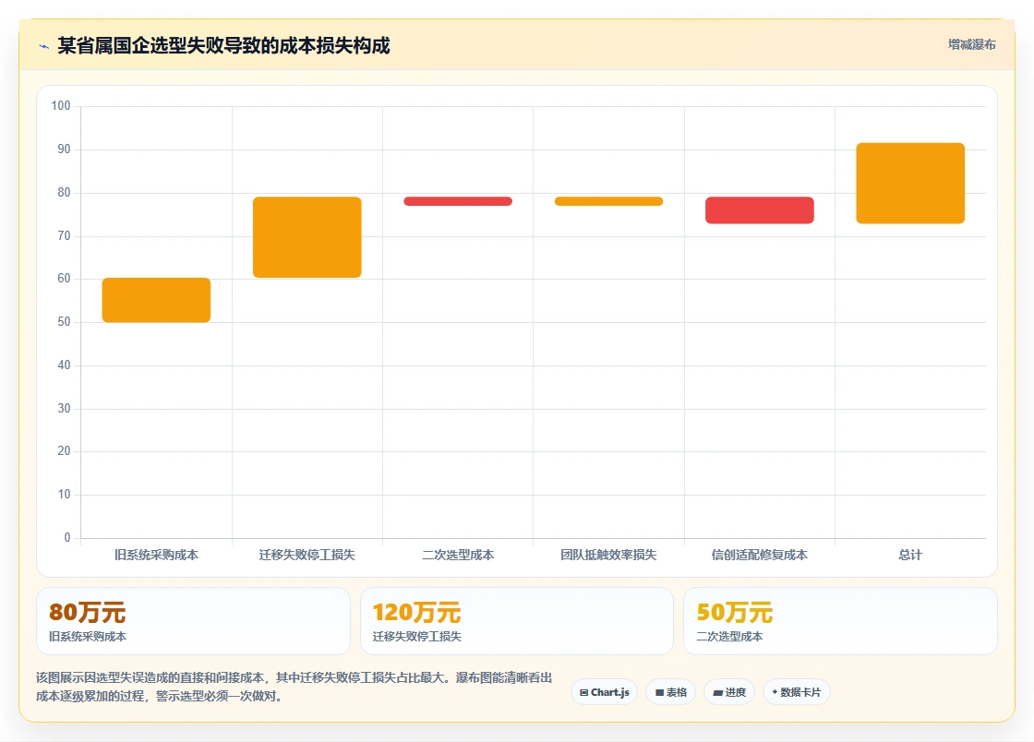Viewport: 1034px width, 742px height.
Task: Click the 50万元 data card
Action: [x=841, y=621]
